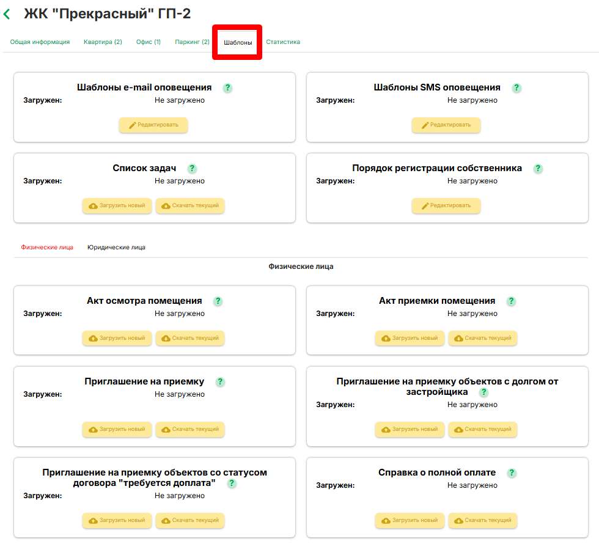This screenshot has height=544, width=599.
Task: Edit the e-mail notification templates
Action: point(153,125)
